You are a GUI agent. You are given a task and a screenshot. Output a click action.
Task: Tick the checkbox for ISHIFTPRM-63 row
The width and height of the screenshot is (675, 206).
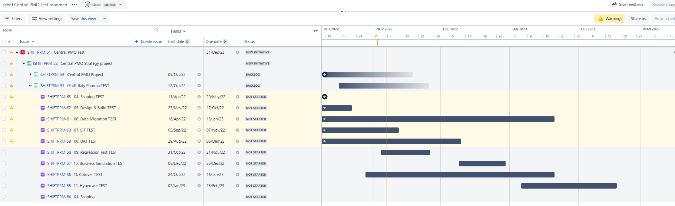pyautogui.click(x=4, y=97)
